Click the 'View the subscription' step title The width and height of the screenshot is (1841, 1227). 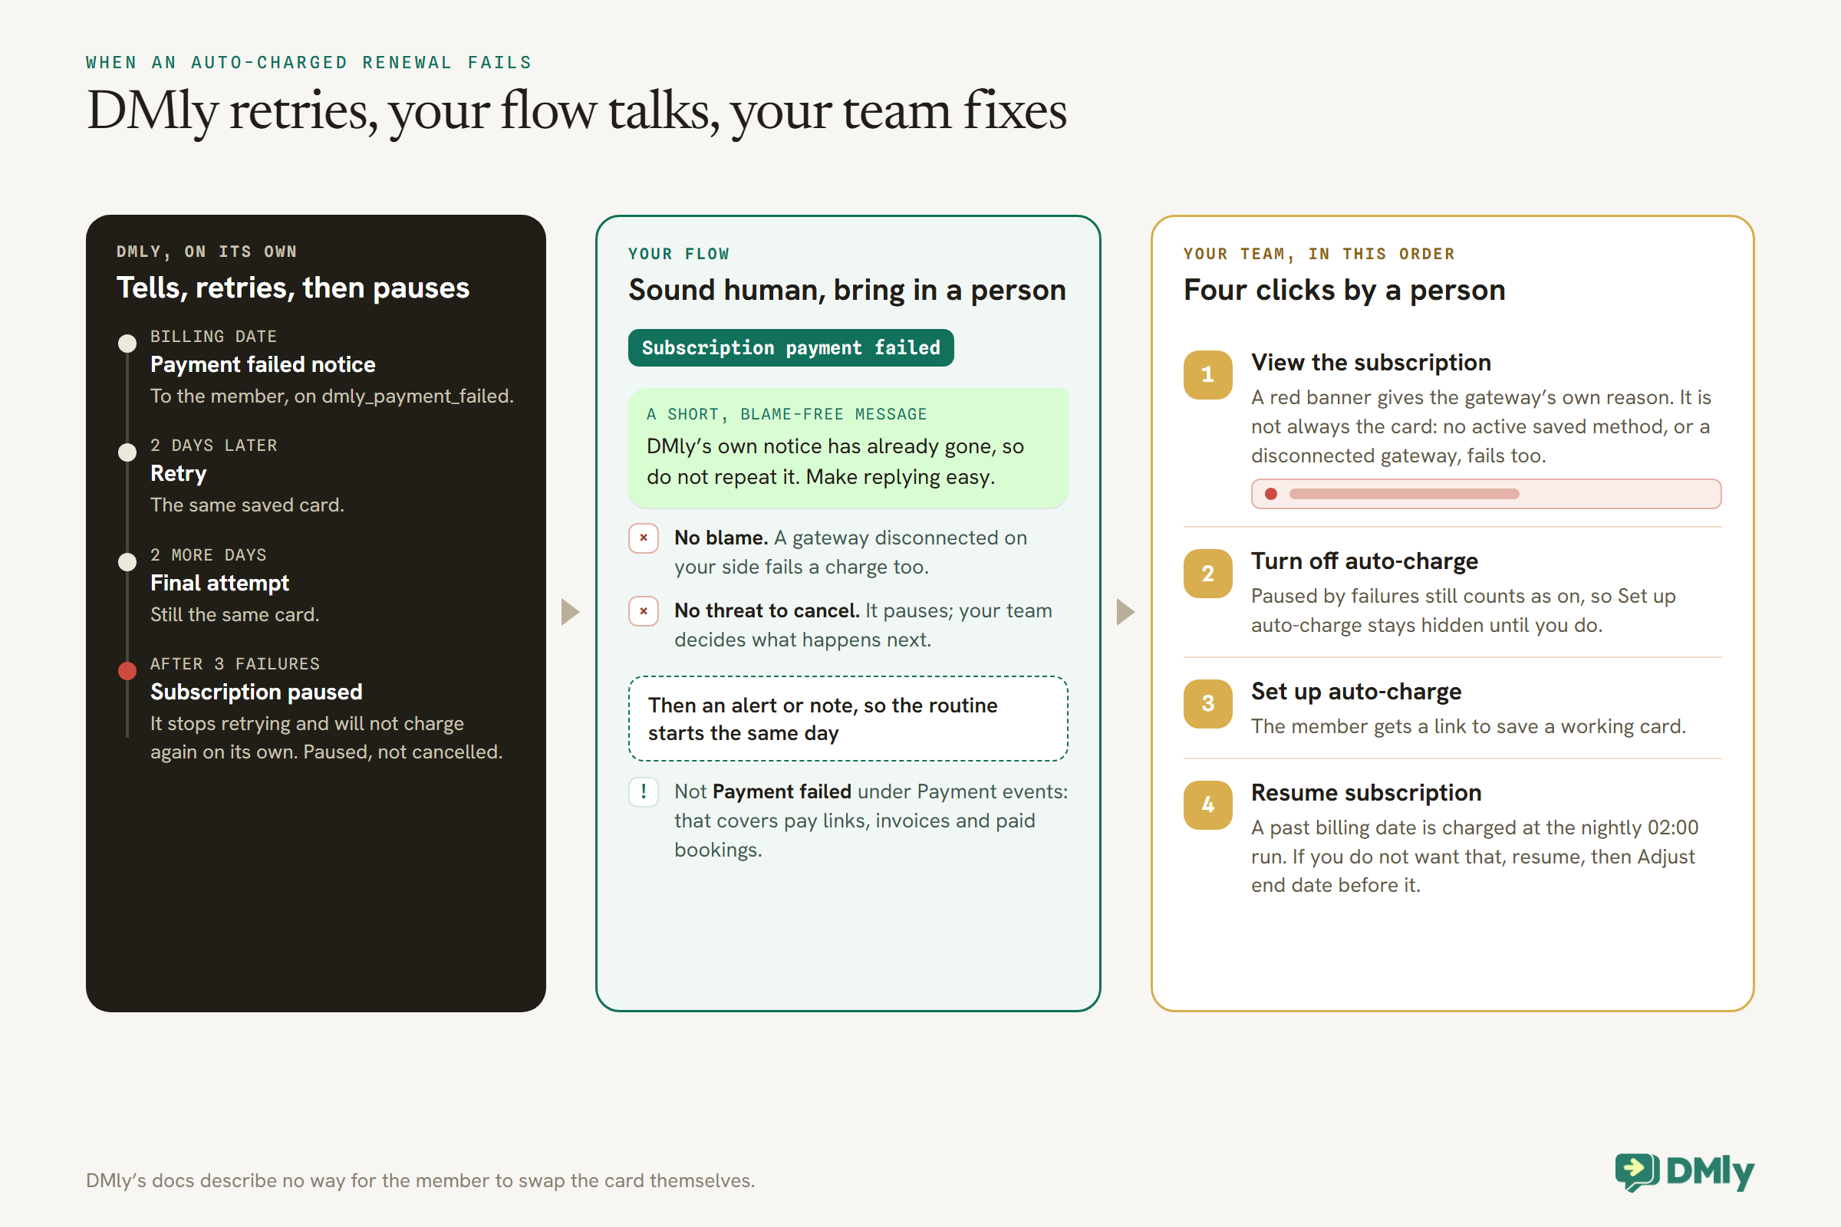[x=1371, y=362]
